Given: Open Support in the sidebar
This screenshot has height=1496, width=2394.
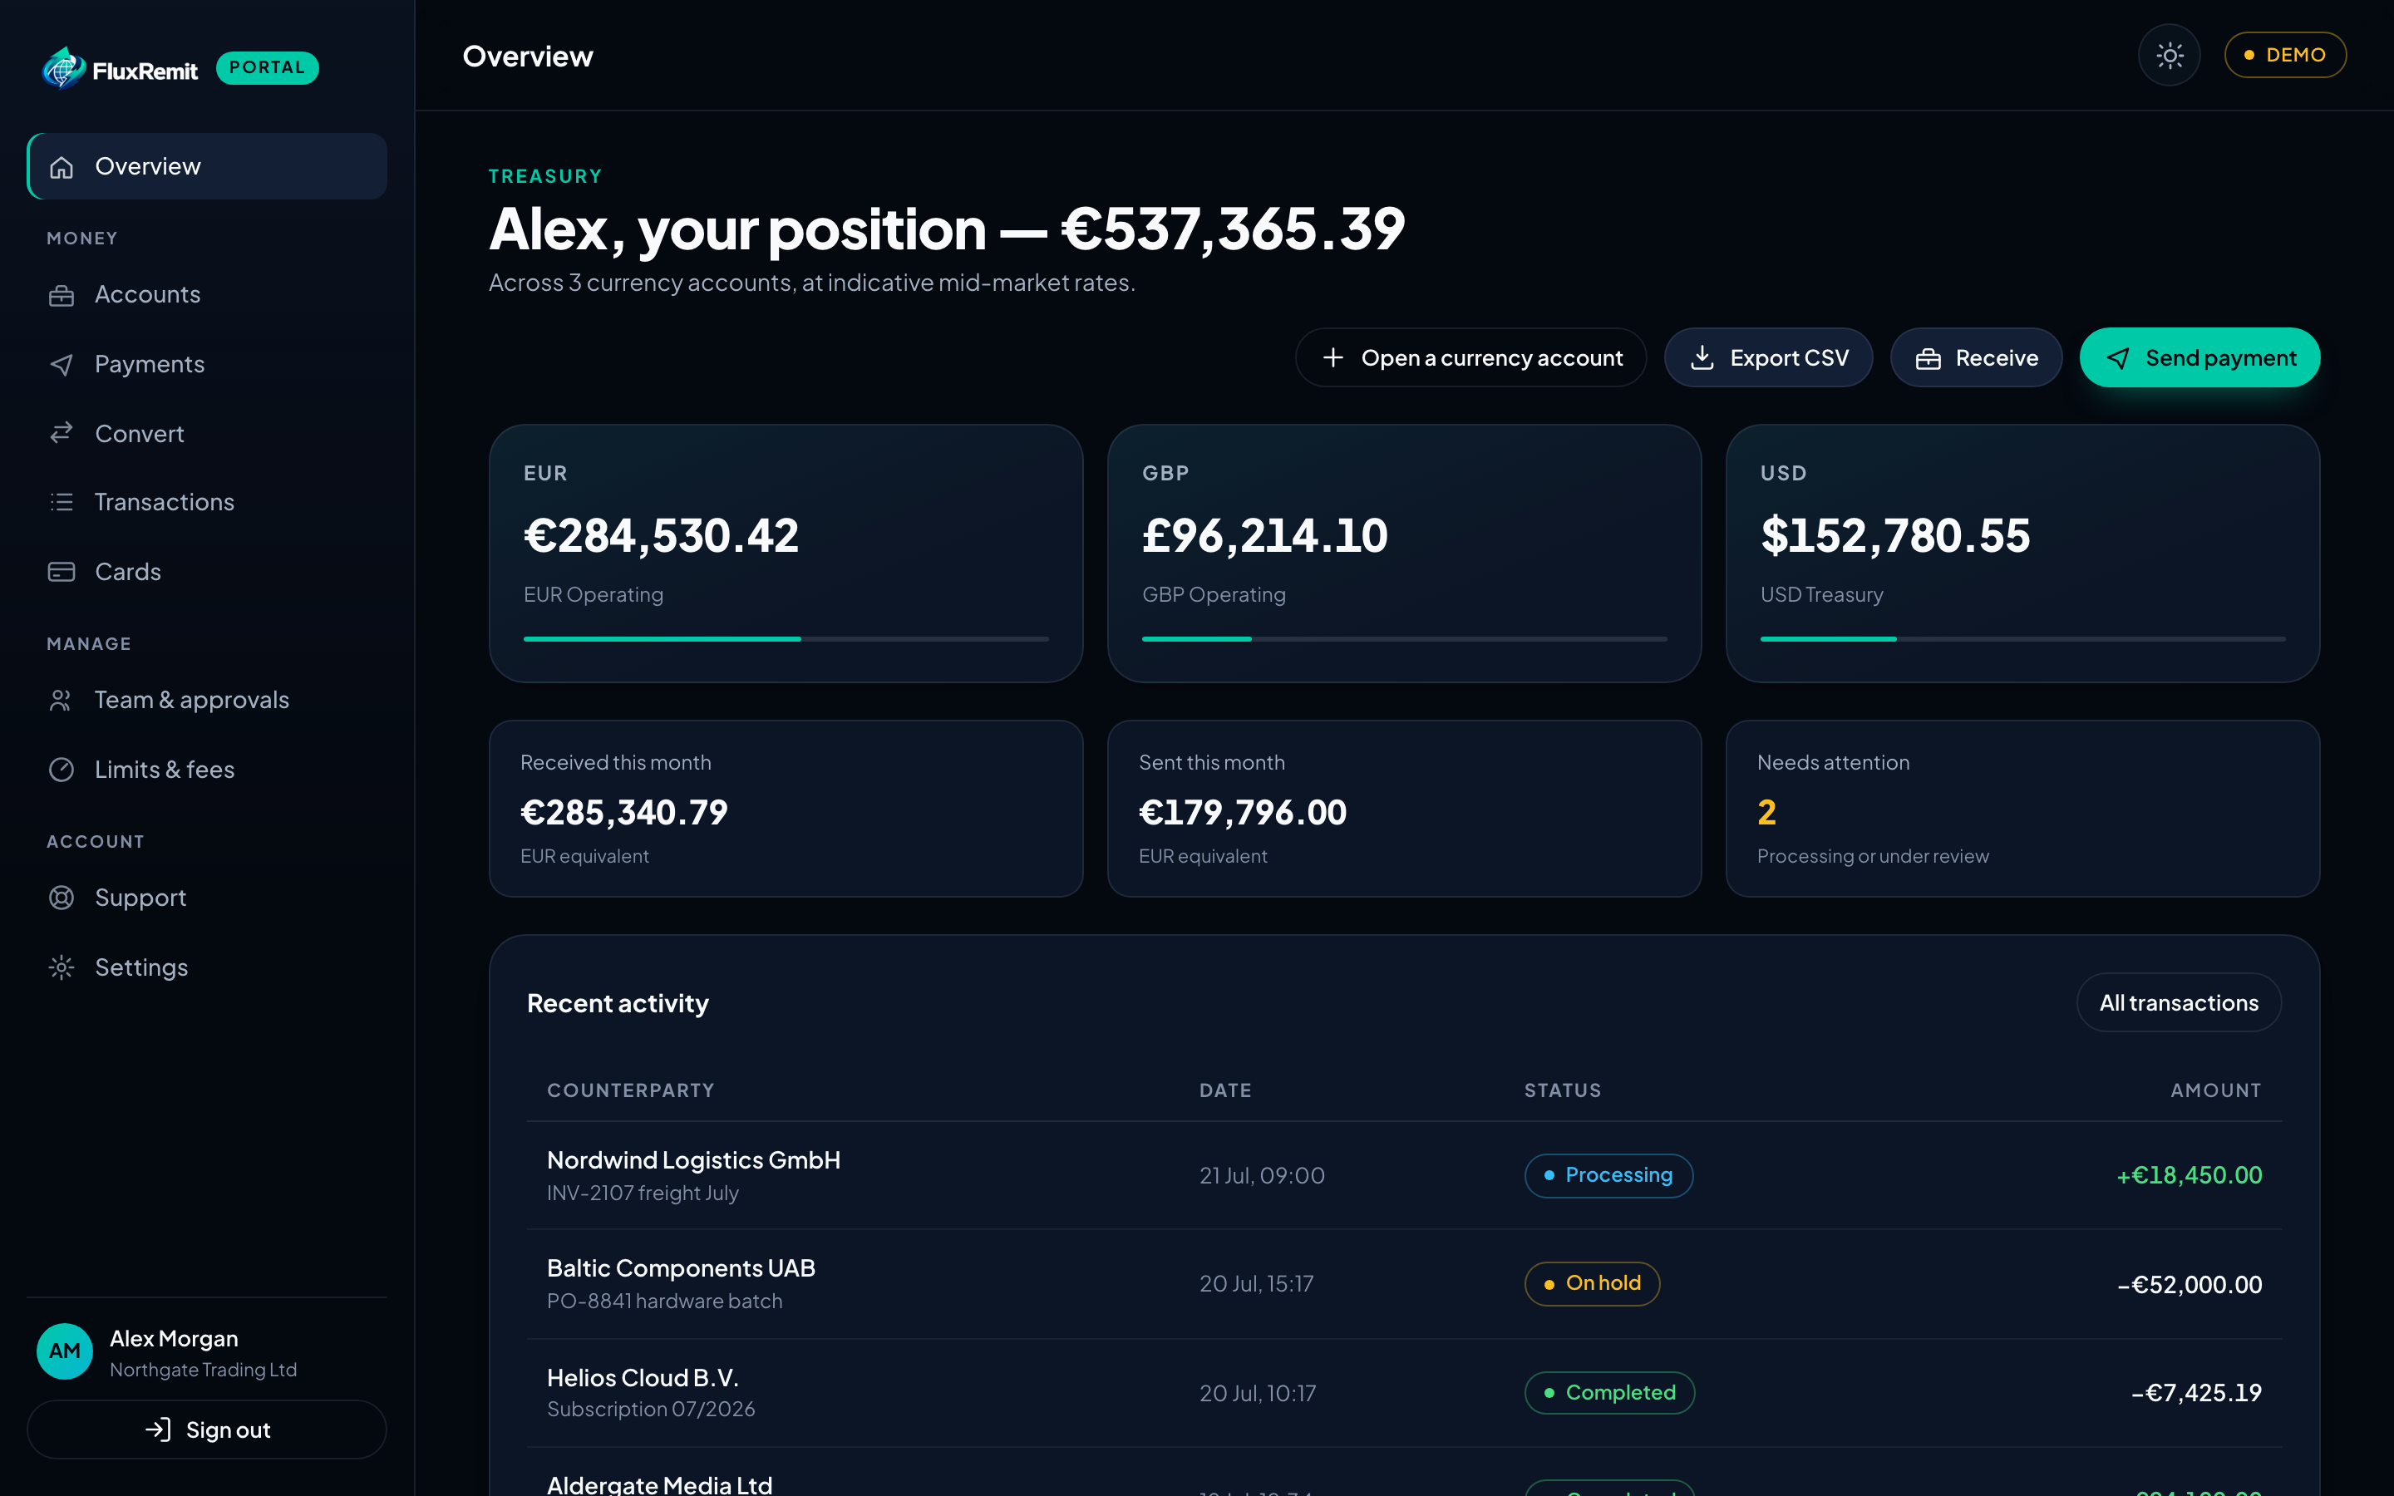Looking at the screenshot, I should click(207, 898).
